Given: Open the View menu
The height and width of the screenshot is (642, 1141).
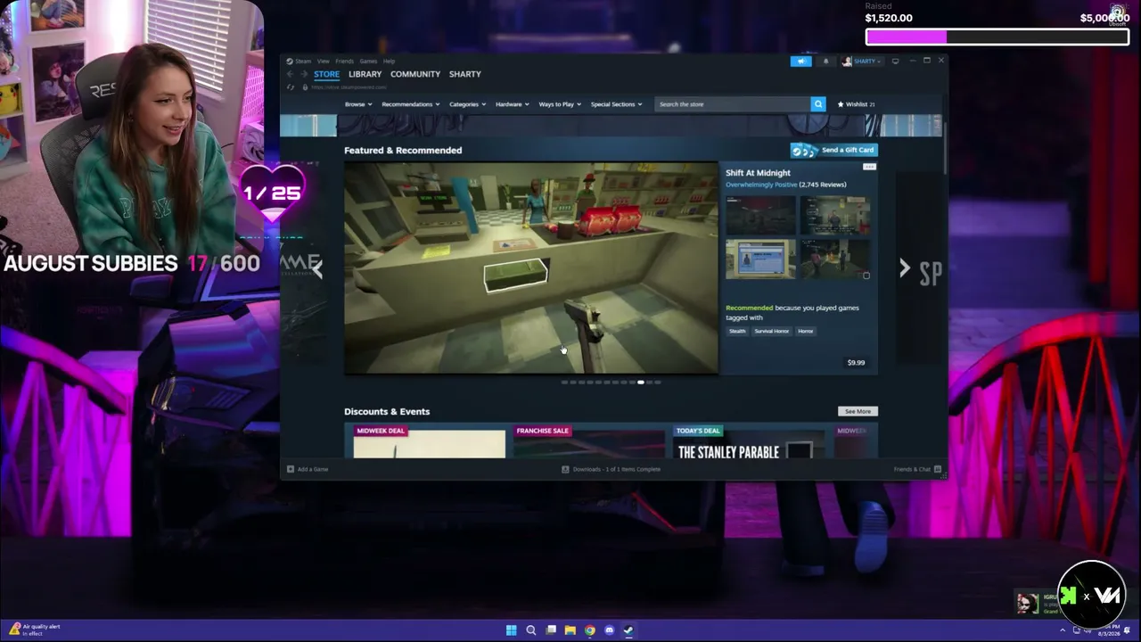Looking at the screenshot, I should coord(323,62).
